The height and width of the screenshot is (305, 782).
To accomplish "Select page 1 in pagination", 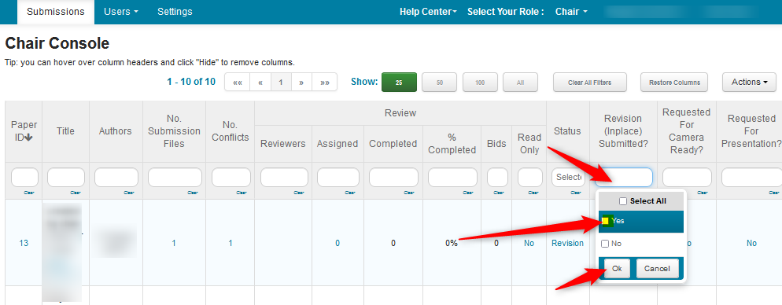I will 281,83.
